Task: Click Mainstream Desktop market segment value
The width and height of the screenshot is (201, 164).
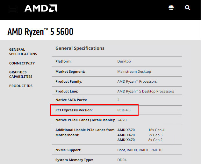Action: [134, 71]
